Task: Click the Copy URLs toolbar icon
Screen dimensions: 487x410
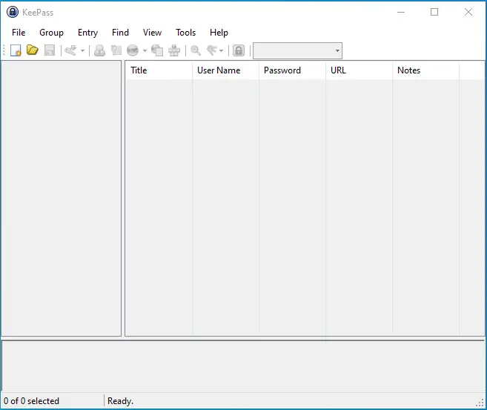Action: point(157,50)
